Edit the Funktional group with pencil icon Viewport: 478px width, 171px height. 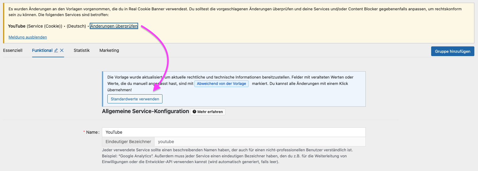tap(56, 50)
